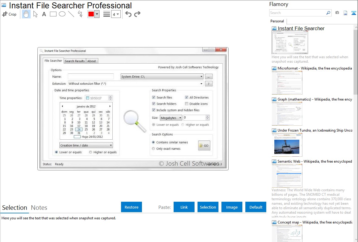Select date Higher or equals radio

tap(91, 152)
